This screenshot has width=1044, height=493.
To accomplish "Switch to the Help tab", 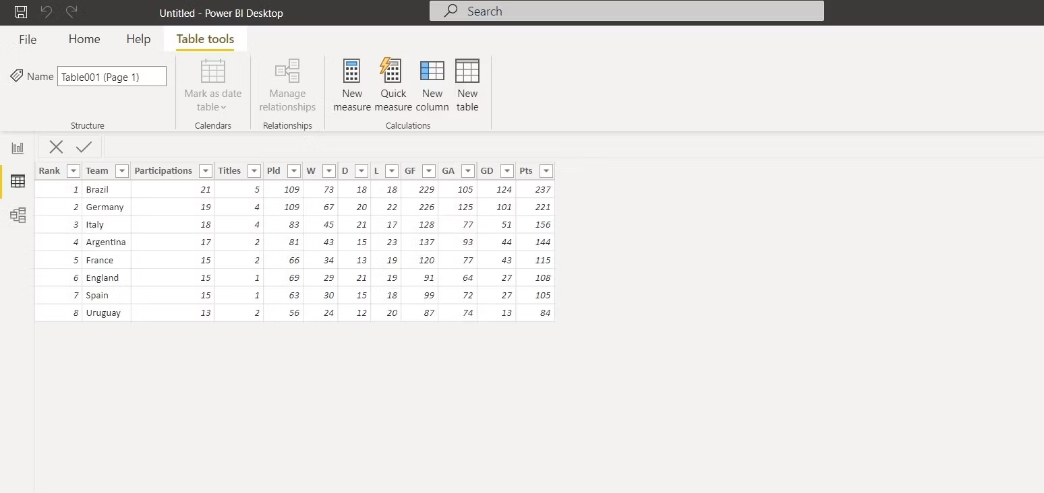I will [138, 39].
